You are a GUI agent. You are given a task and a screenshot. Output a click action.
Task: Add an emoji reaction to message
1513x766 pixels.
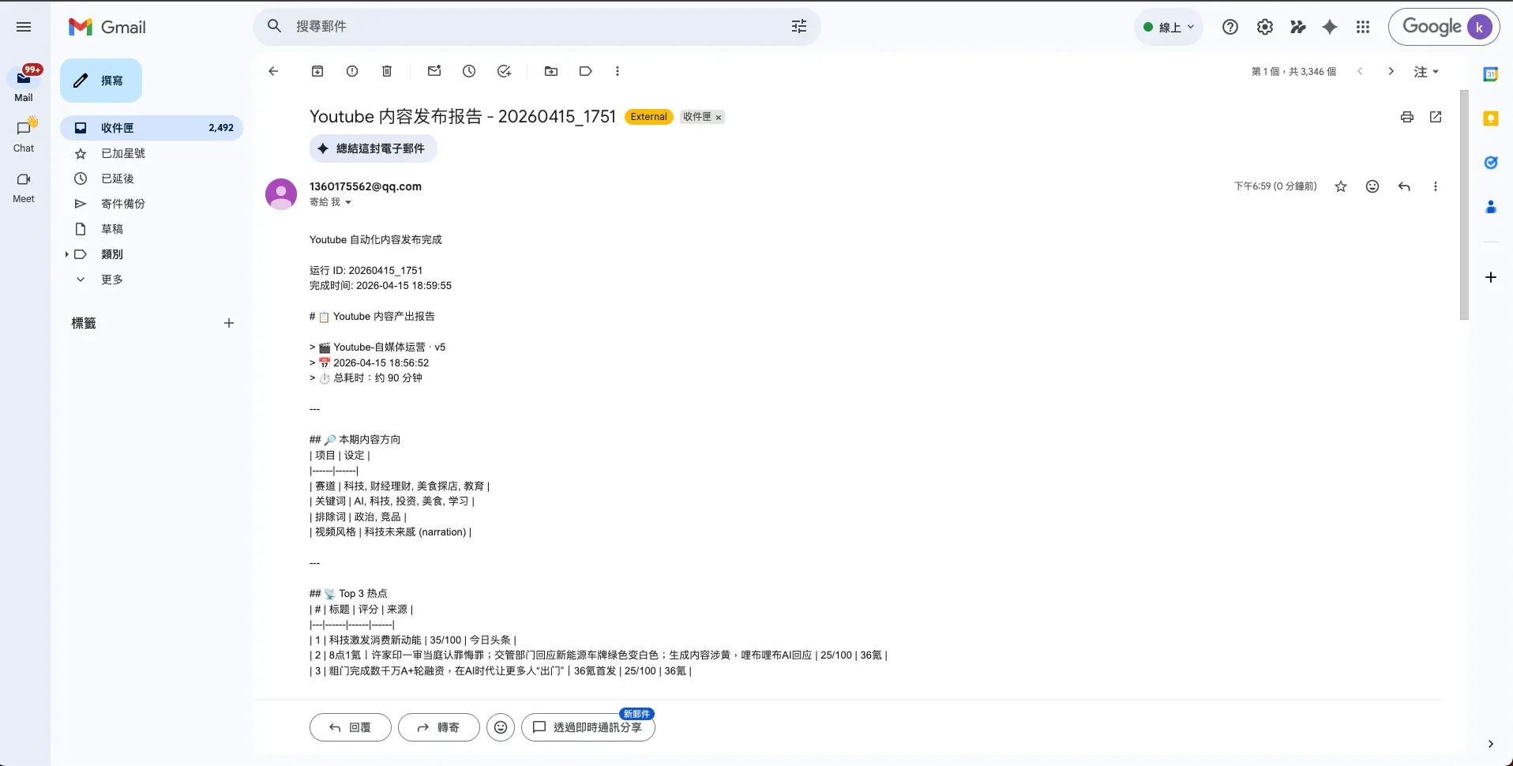coord(1372,186)
